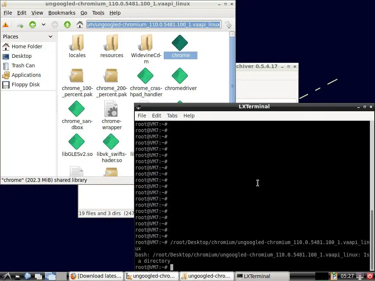The image size is (375, 281).
Task: Click the clock showing 05:27
Action: pyautogui.click(x=347, y=276)
